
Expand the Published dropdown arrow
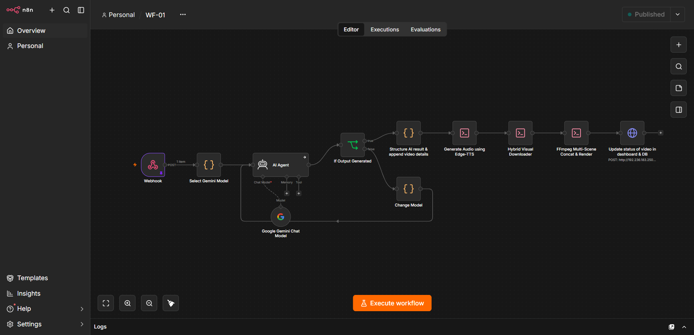coord(678,14)
